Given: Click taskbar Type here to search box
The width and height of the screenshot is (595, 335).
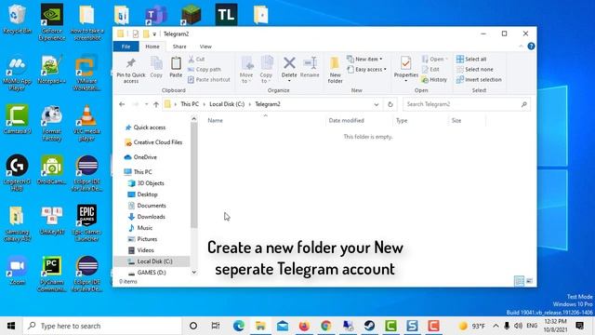Looking at the screenshot, I should click(102, 326).
